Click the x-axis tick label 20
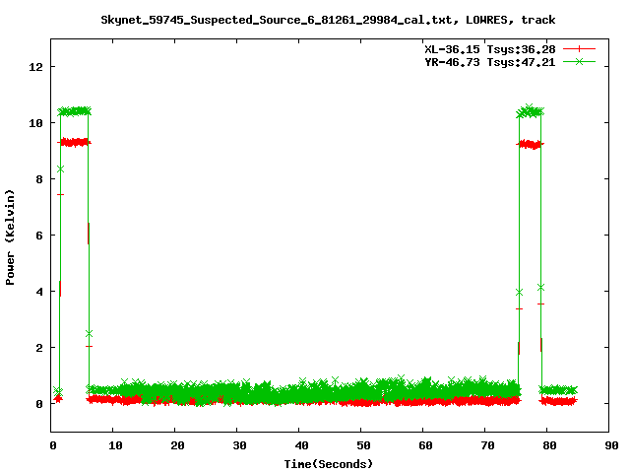Image resolution: width=630 pixels, height=473 pixels. pyautogui.click(x=177, y=445)
